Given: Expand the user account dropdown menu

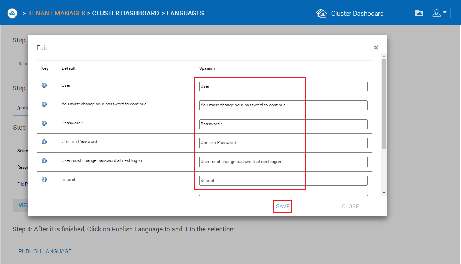Looking at the screenshot, I should tap(439, 13).
